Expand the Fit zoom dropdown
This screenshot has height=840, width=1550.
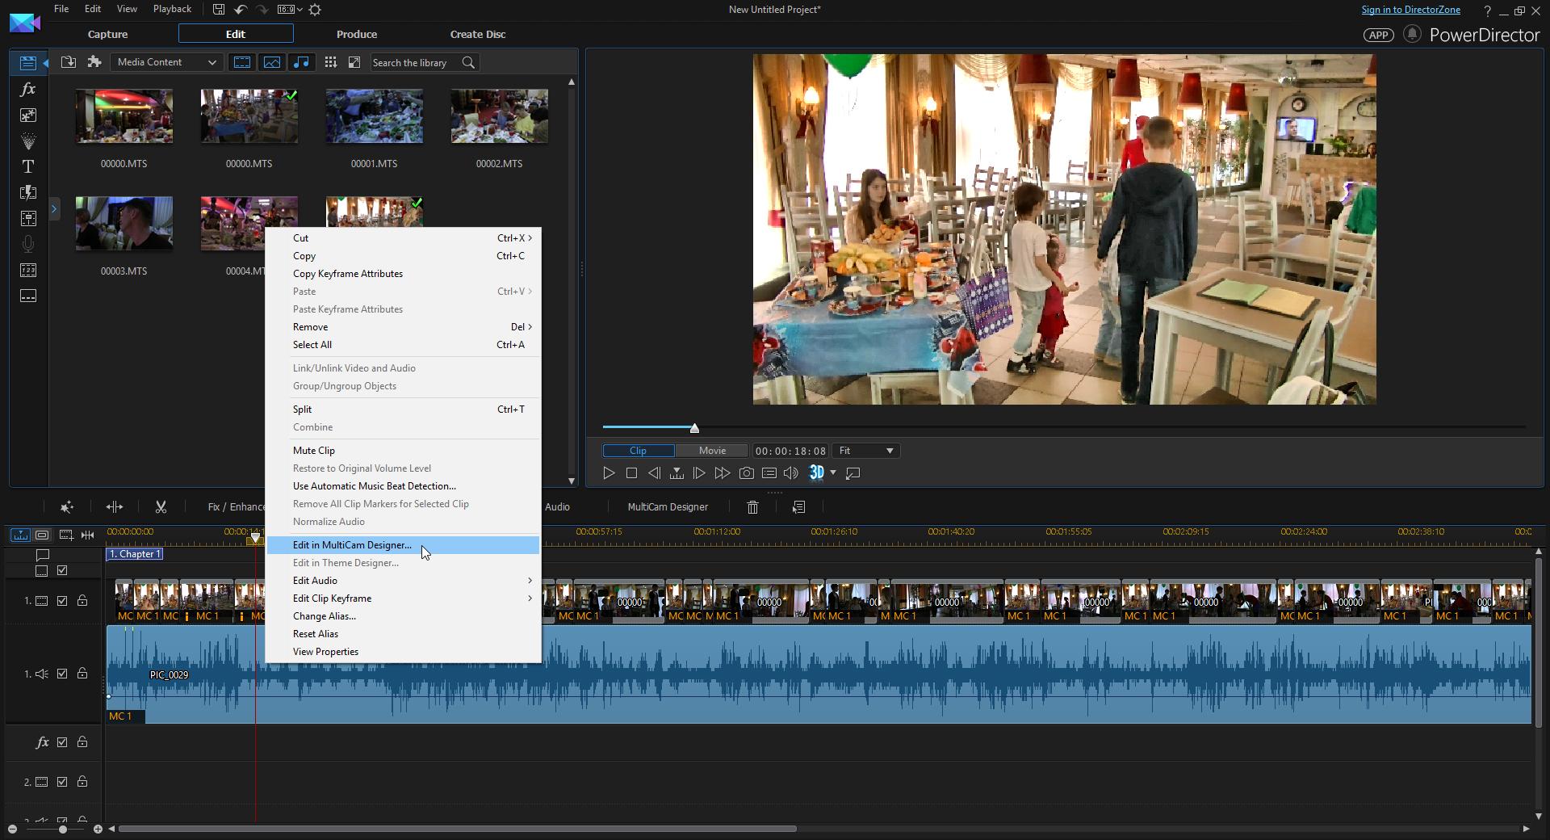pos(866,451)
